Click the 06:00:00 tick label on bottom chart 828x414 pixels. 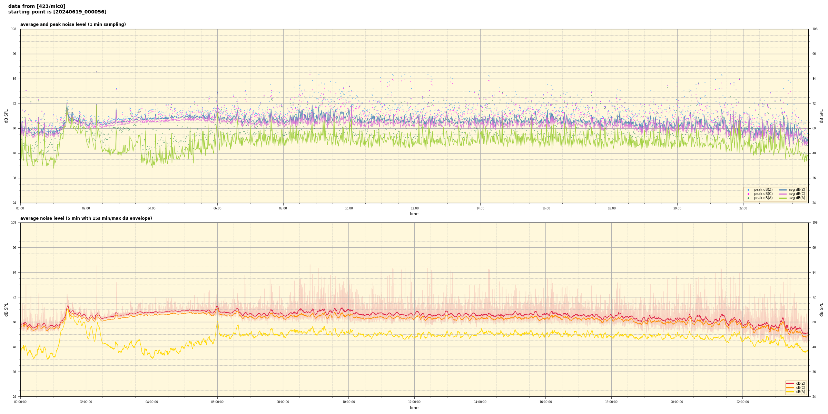tap(217, 402)
